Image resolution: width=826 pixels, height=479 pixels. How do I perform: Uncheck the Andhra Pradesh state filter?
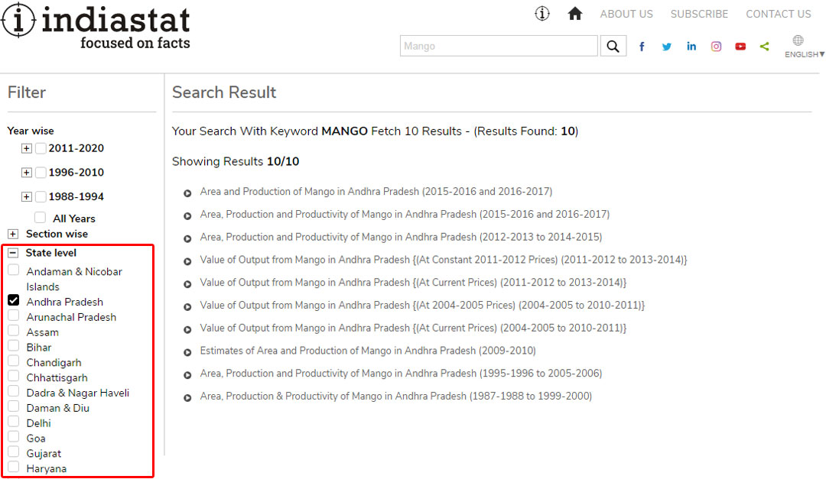pyautogui.click(x=14, y=301)
